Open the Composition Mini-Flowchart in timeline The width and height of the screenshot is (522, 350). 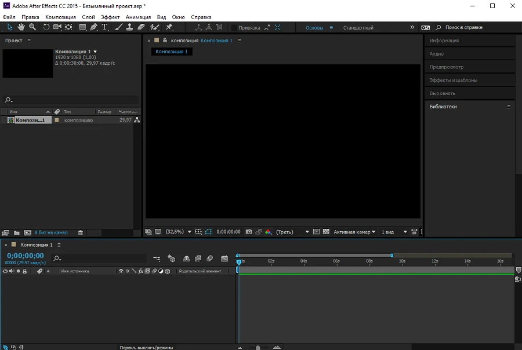point(157,258)
